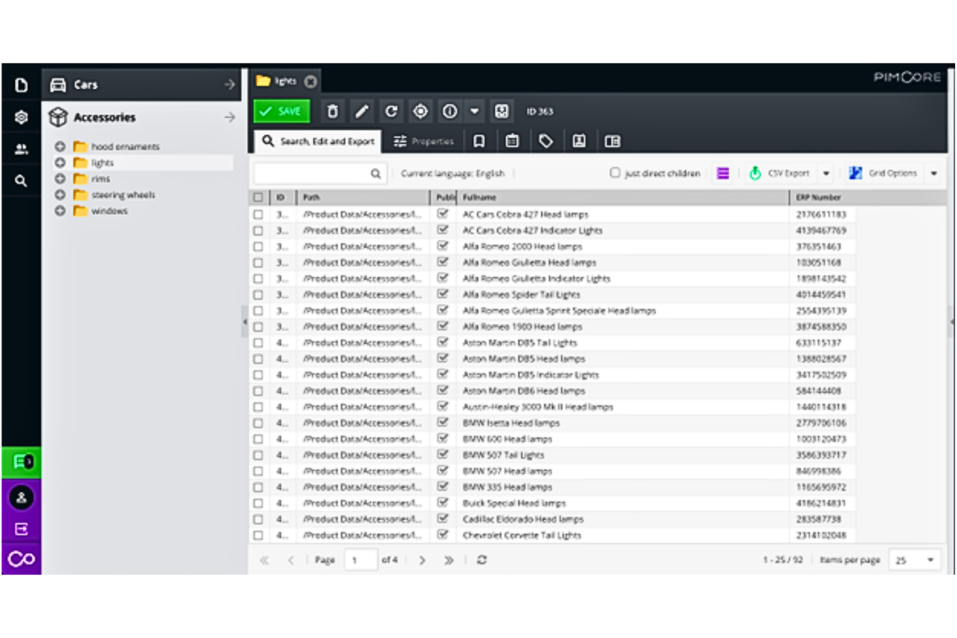Open the search icon in left sidebar

click(21, 181)
